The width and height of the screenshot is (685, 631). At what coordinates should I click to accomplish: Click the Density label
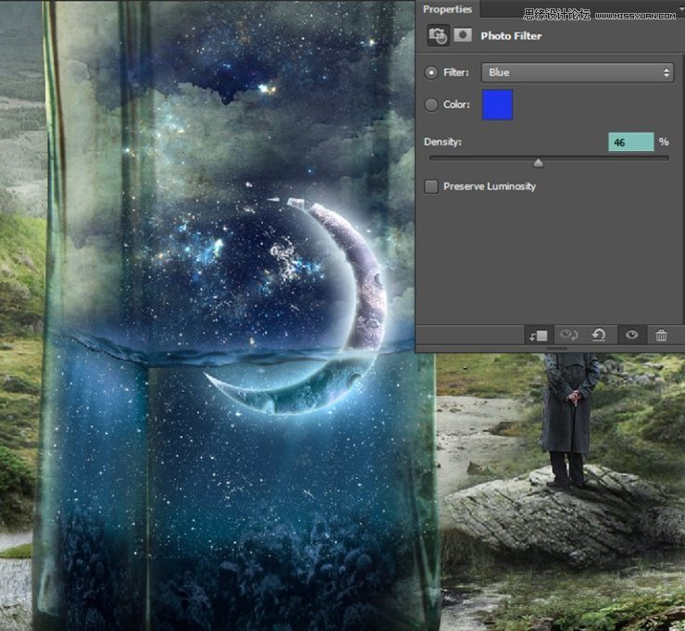pos(442,142)
